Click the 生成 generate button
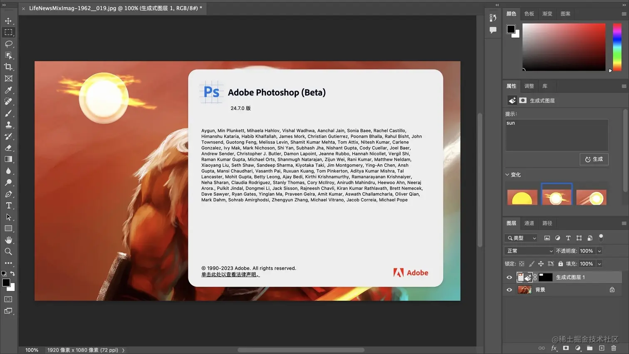This screenshot has width=629, height=354. click(594, 159)
